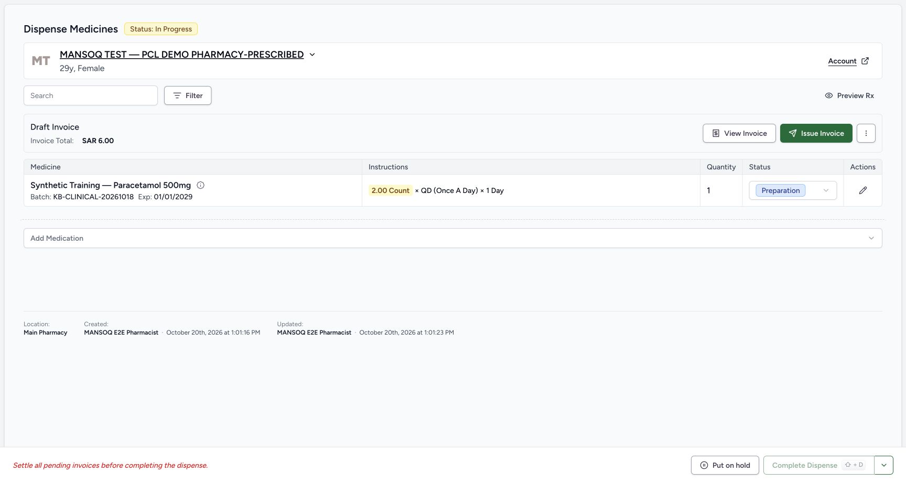Put the dispense on hold
906x483 pixels.
tap(725, 465)
